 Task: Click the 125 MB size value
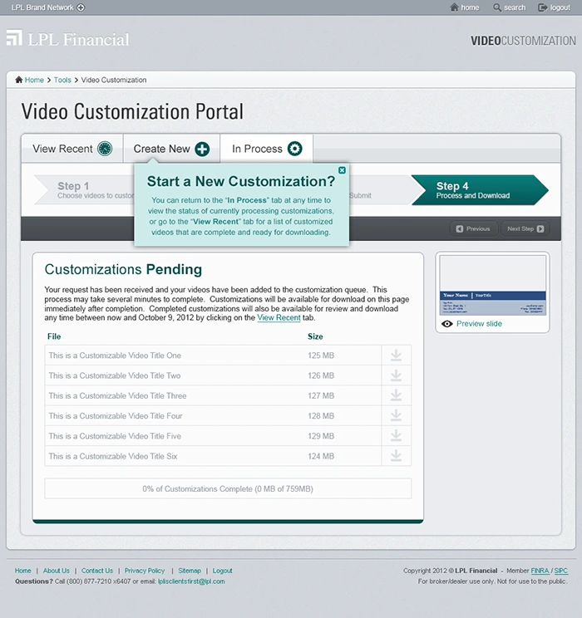[321, 356]
